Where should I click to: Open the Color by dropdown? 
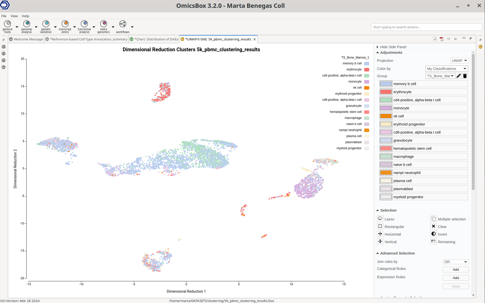[447, 69]
